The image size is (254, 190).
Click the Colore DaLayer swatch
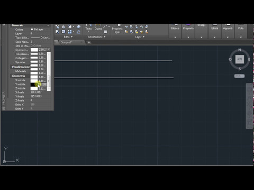tap(32, 30)
